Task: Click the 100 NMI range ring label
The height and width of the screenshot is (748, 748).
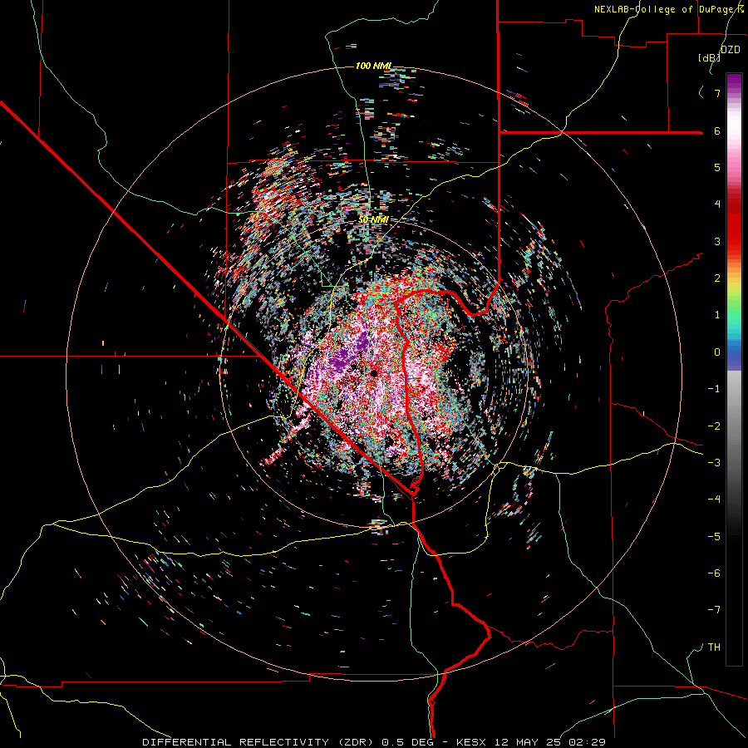Action: [x=373, y=66]
